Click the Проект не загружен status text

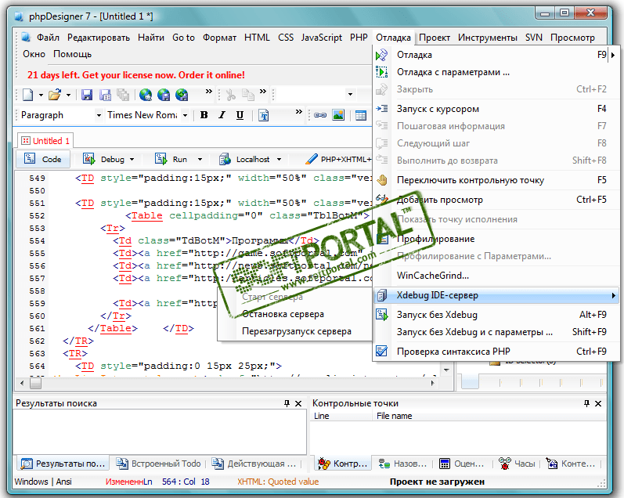437,482
